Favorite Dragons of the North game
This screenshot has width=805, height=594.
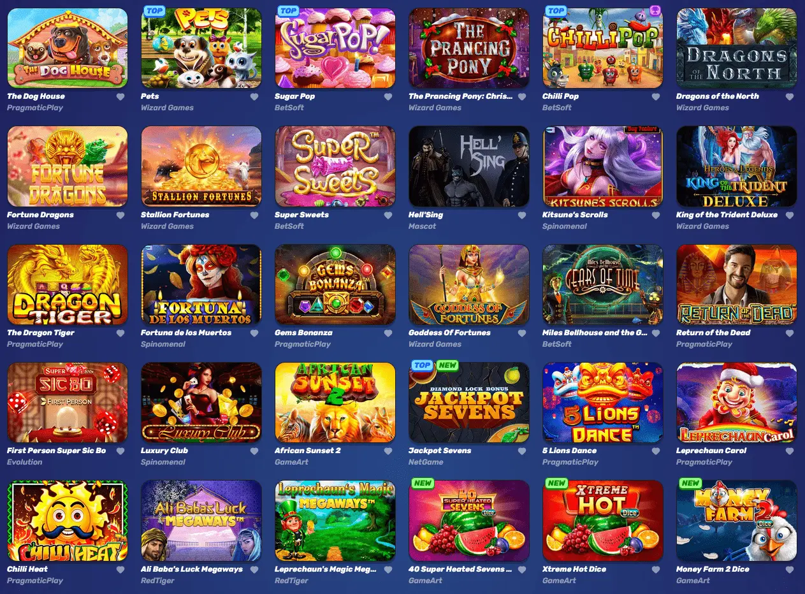pyautogui.click(x=790, y=97)
